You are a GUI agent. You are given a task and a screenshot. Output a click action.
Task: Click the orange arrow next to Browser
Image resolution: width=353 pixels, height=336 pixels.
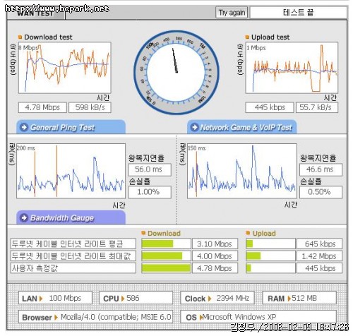pyautogui.click(x=56, y=318)
